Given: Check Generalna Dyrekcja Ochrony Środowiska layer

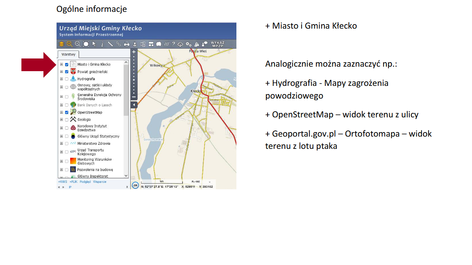Looking at the screenshot, I should pyautogui.click(x=67, y=97).
